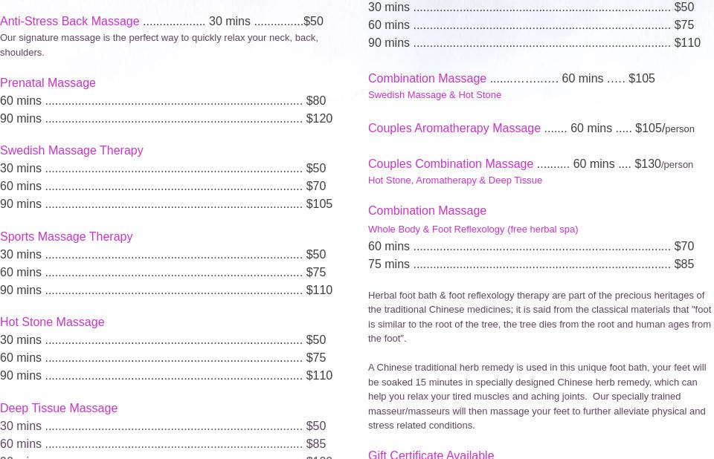Viewport: 714px width, 459px height.
Task: Select the Whole Body & Foot Reflexology subtitle
Action: (472, 229)
